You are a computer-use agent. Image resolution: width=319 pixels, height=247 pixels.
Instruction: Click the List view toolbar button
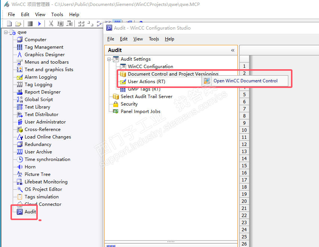[x=99, y=24]
